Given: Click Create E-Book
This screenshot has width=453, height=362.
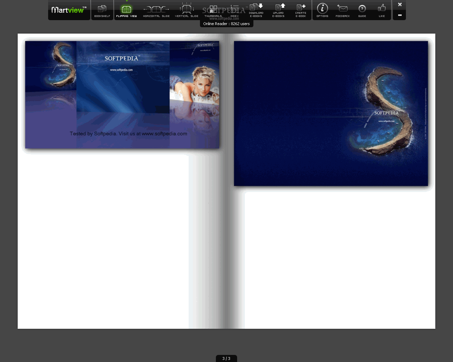Looking at the screenshot, I should (301, 11).
